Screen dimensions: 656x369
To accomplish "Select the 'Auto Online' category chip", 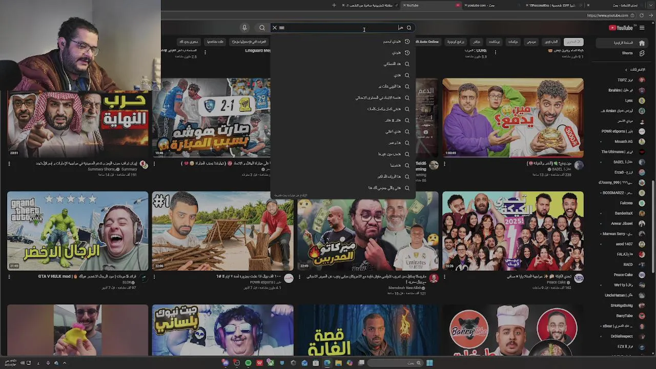I will click(x=427, y=42).
